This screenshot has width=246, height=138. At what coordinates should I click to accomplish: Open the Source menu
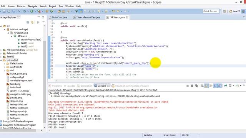pos(11,6)
